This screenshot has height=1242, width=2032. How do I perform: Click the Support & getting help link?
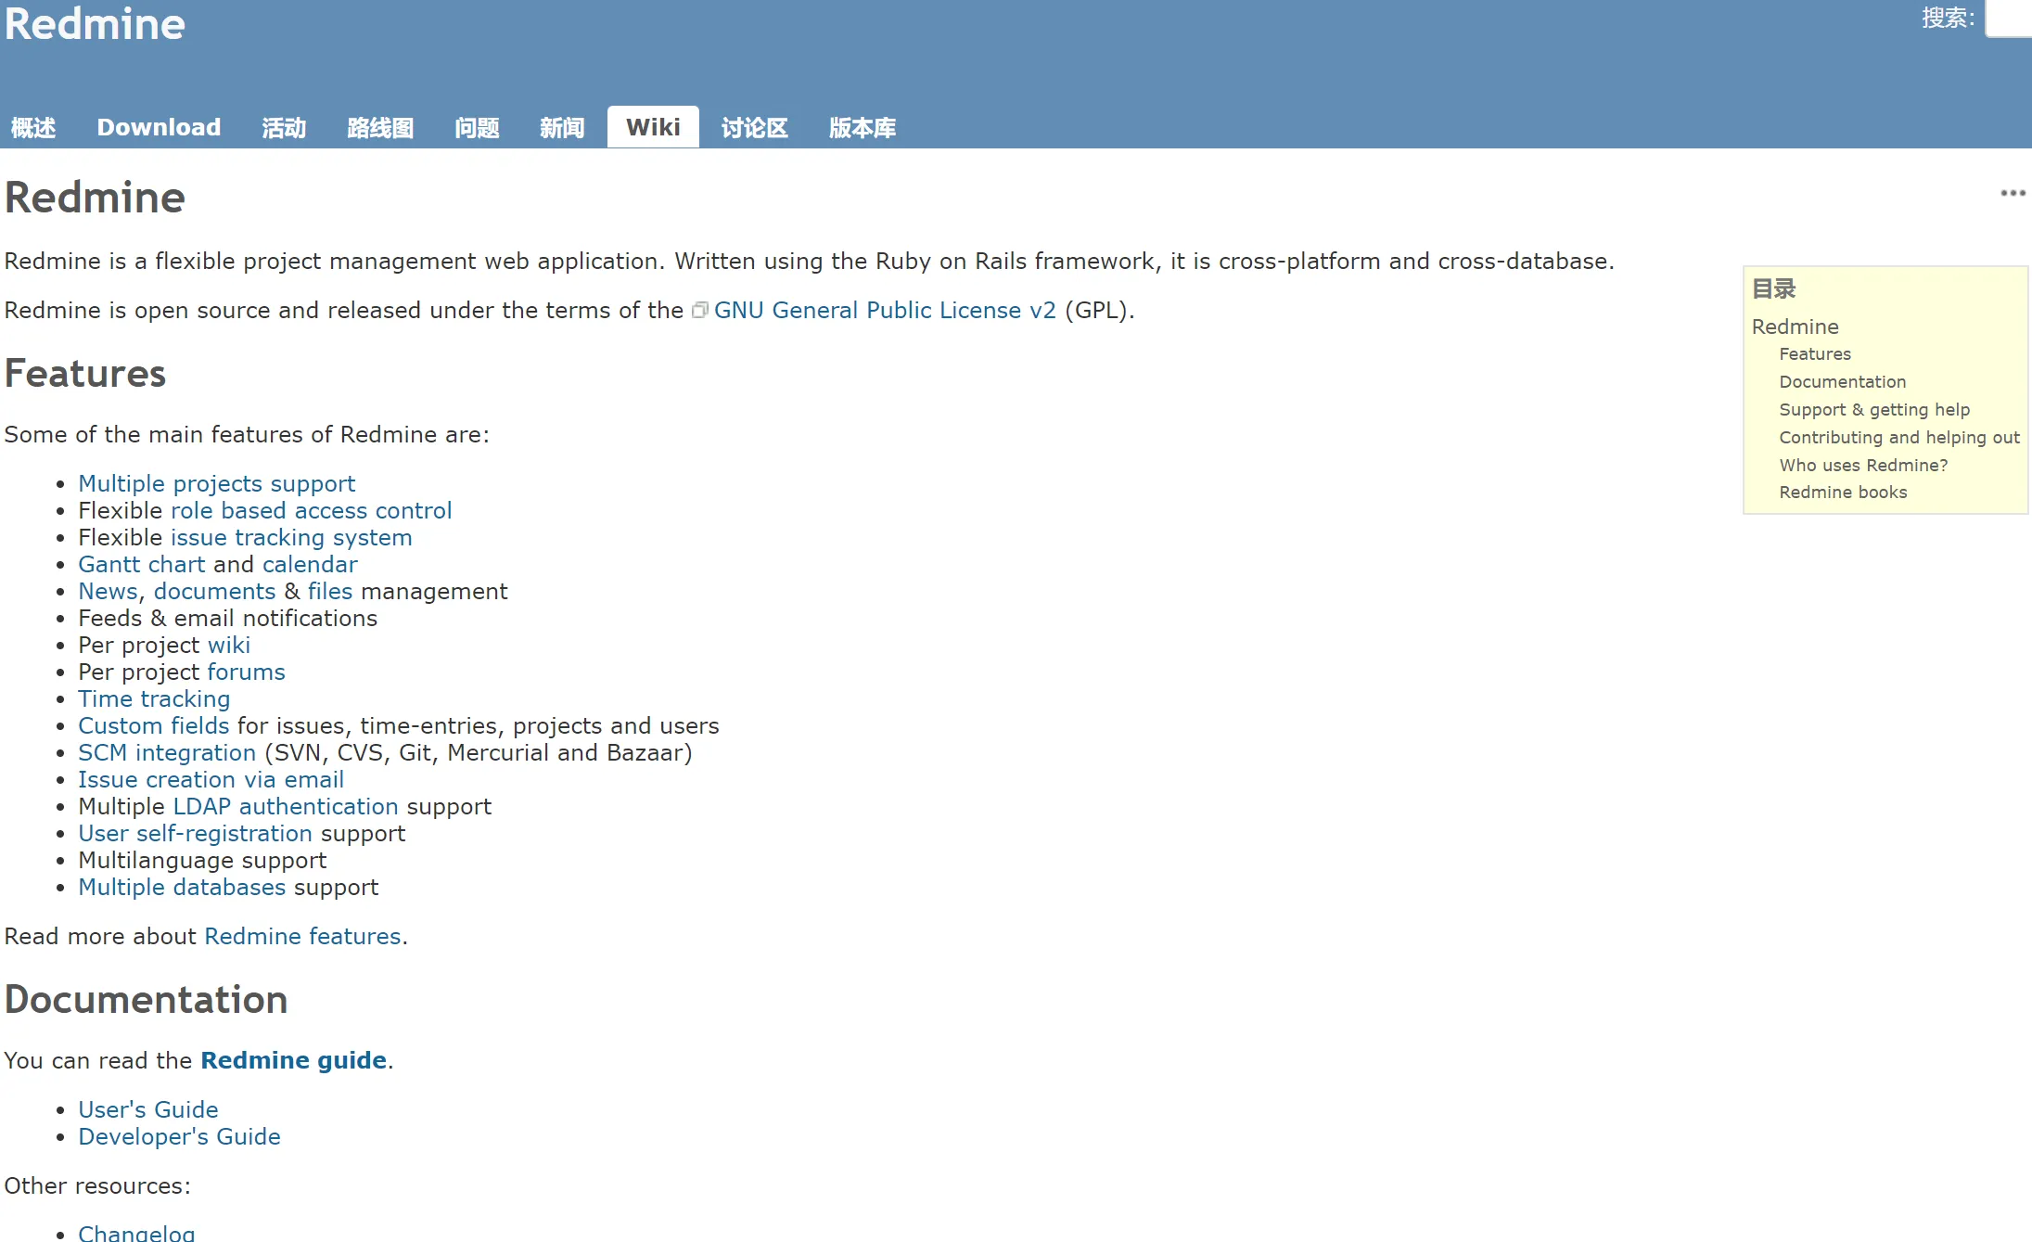(1873, 409)
